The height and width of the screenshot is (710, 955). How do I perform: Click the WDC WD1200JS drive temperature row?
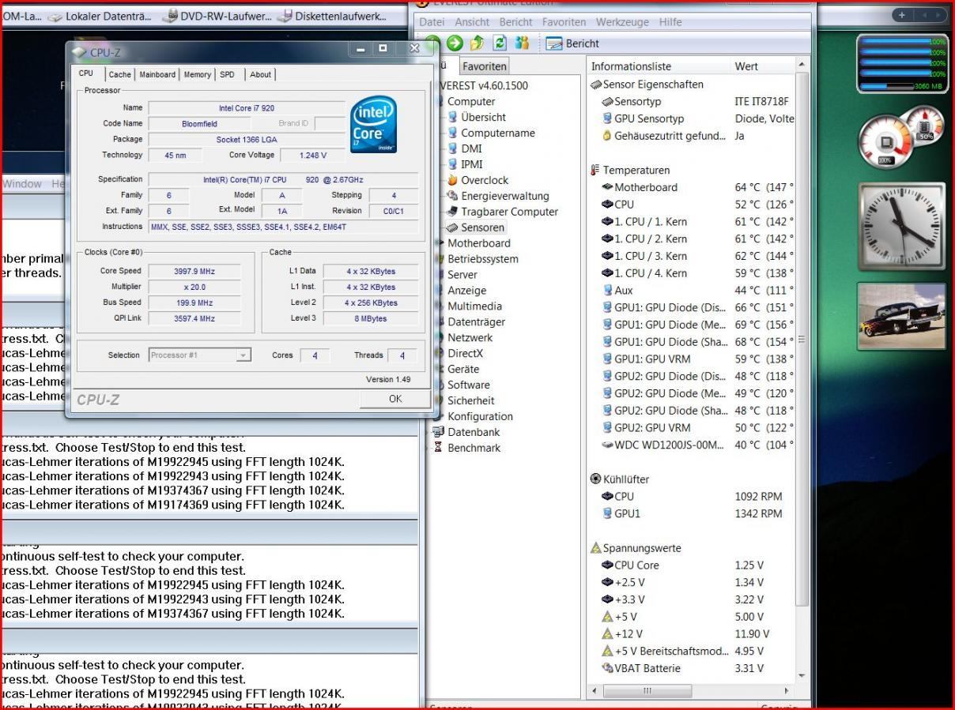692,445
